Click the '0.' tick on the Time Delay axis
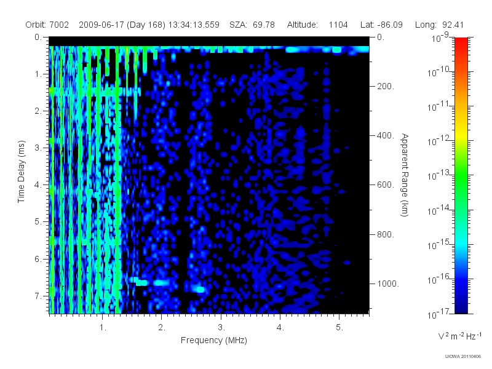492x369 pixels. tap(38, 37)
